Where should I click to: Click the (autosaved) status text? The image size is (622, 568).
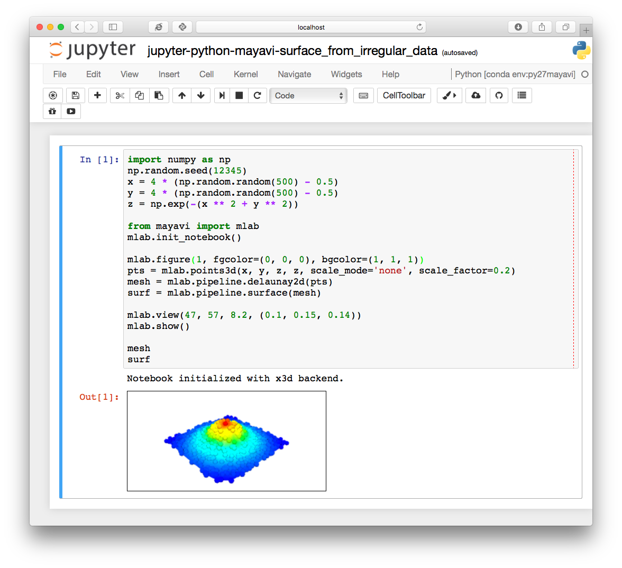[459, 53]
